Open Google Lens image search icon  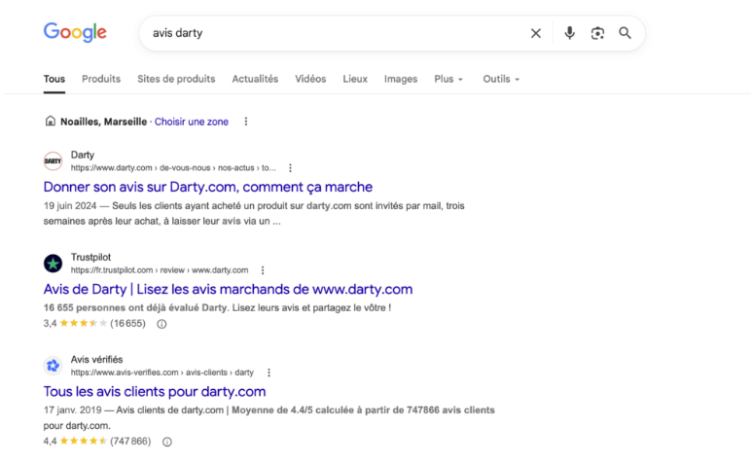[597, 33]
